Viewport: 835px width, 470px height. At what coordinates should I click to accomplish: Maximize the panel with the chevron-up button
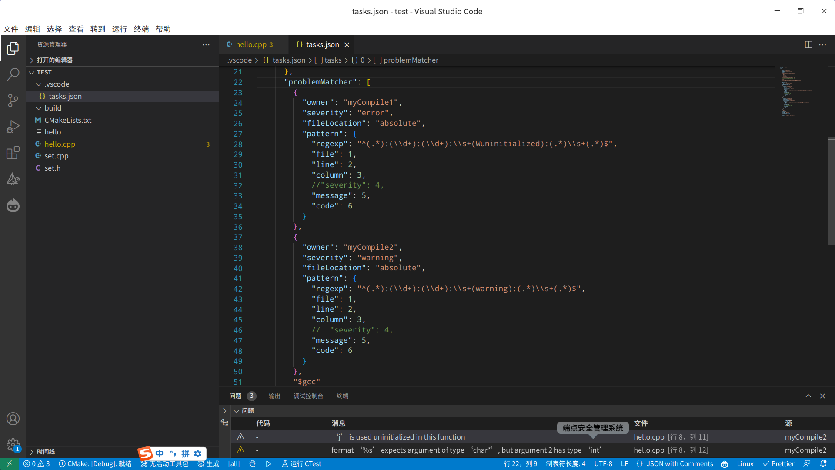[x=808, y=396]
